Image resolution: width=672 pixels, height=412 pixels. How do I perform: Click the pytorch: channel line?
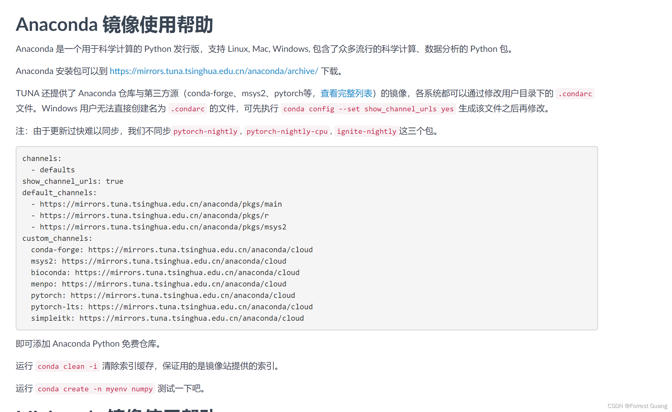click(163, 295)
